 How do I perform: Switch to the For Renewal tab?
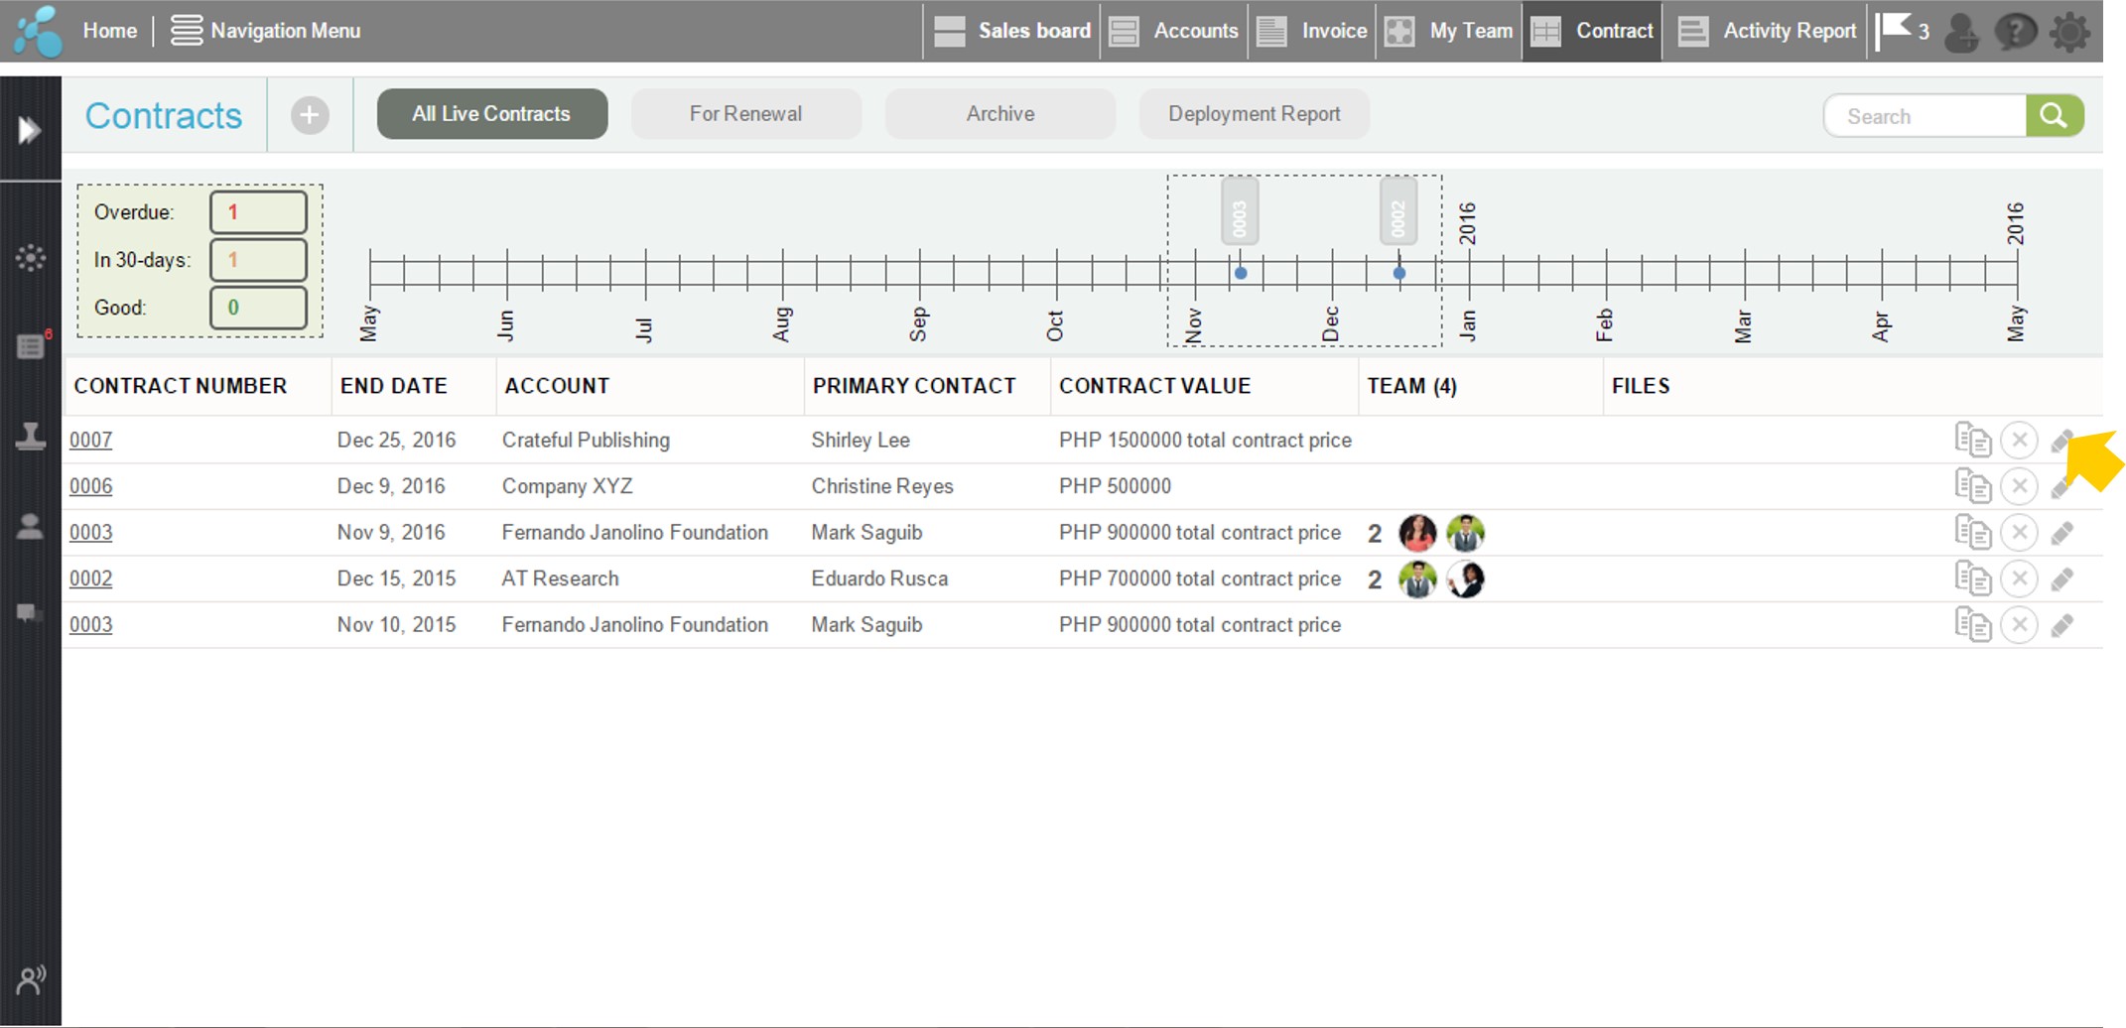(745, 114)
